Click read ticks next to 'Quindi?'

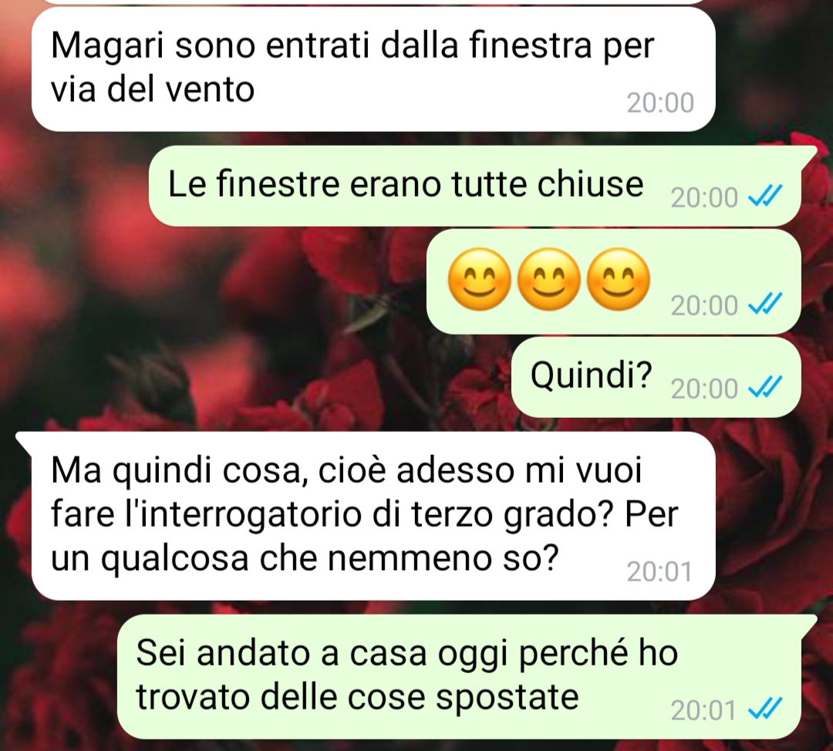tap(765, 388)
